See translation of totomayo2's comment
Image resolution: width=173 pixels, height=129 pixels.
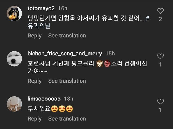pyautogui.click(x=67, y=36)
